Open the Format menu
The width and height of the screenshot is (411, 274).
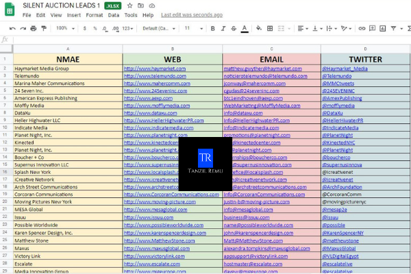[x=95, y=15]
